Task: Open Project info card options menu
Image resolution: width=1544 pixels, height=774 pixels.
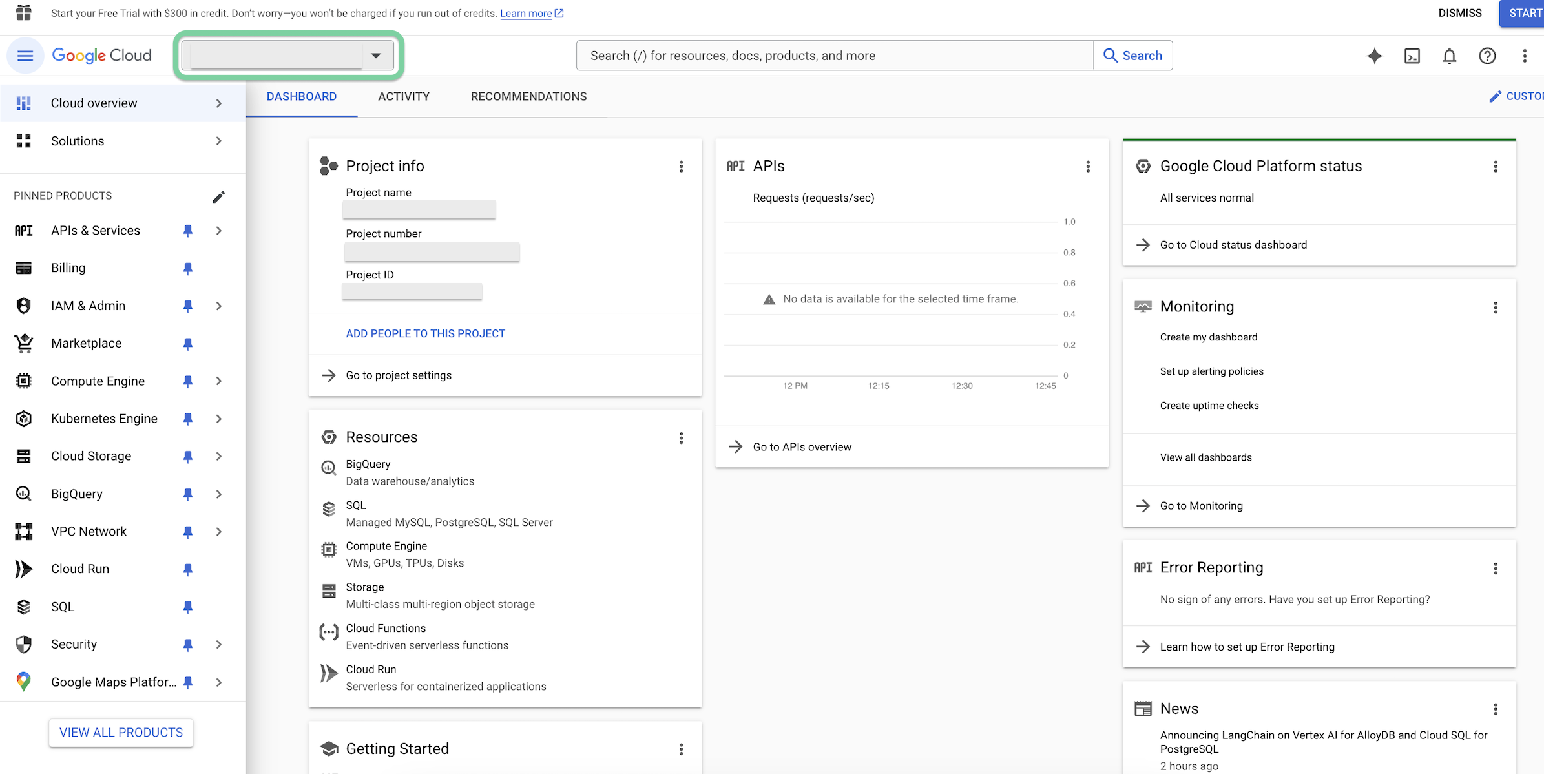Action: 681,167
